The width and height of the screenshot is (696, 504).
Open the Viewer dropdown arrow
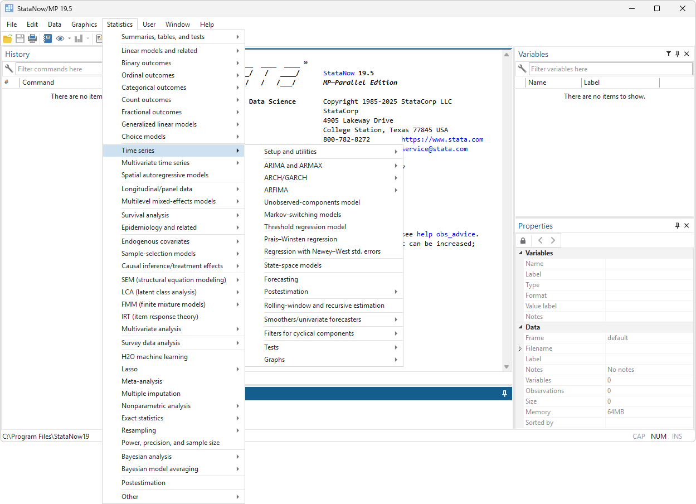tap(70, 38)
